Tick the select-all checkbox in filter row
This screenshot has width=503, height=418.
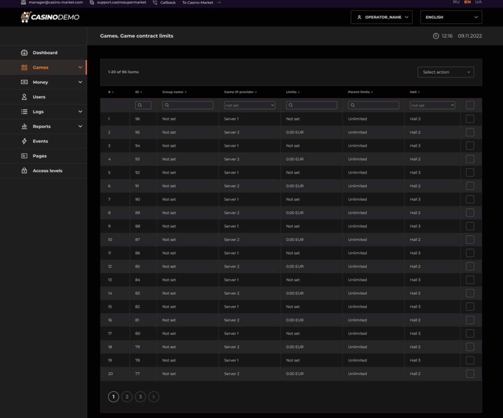coord(470,105)
